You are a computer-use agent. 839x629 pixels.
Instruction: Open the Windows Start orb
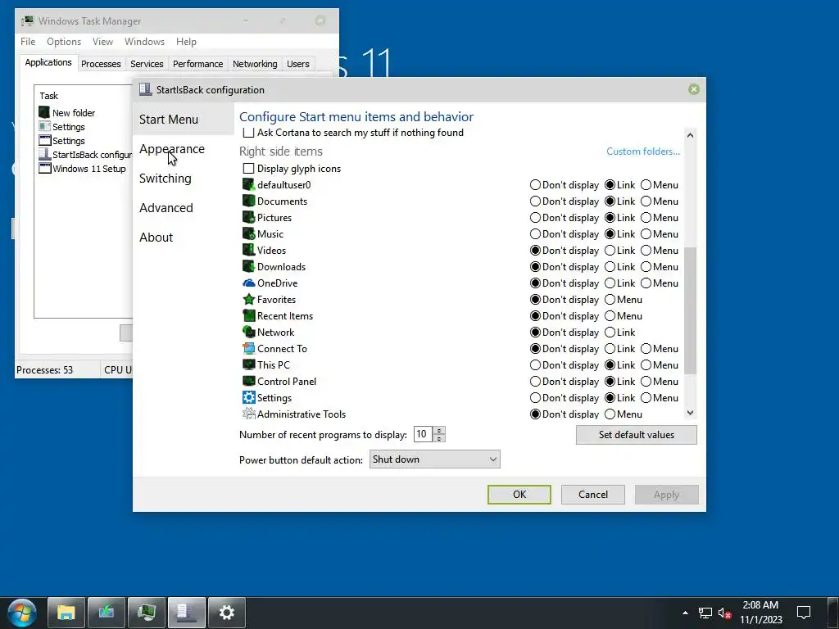(x=21, y=613)
